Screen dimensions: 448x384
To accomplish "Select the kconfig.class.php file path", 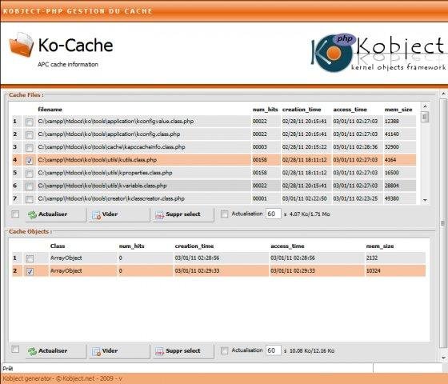I will (109, 134).
